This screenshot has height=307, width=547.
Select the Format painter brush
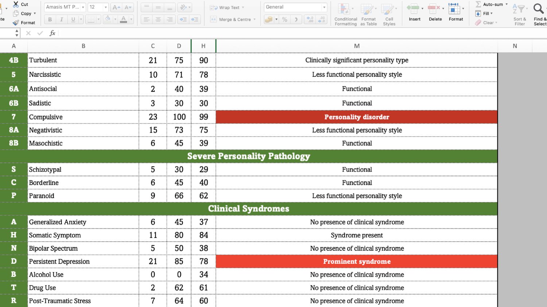tap(16, 23)
